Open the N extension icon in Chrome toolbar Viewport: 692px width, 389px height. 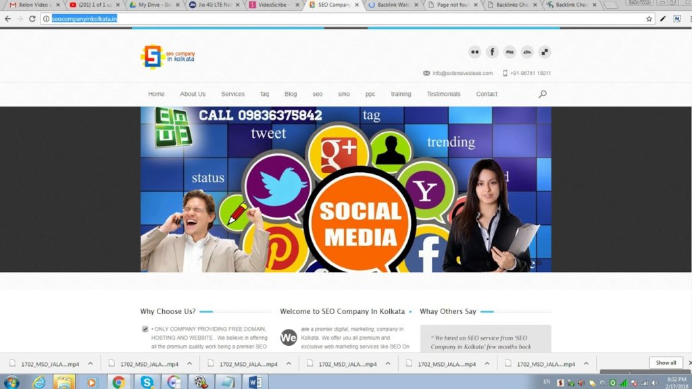677,18
